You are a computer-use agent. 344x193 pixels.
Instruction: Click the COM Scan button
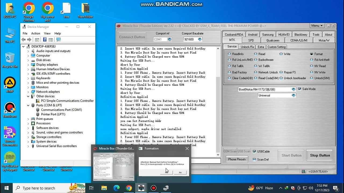(x=230, y=151)
